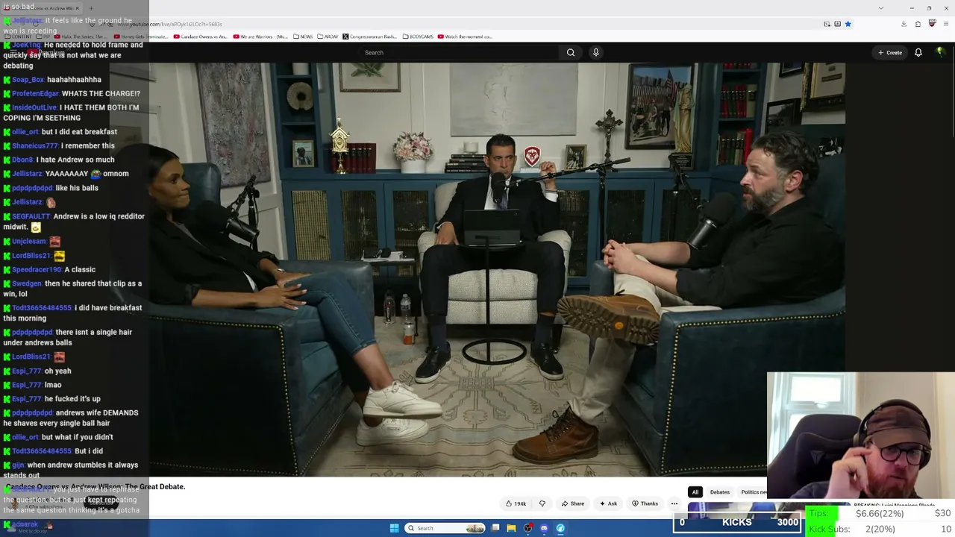
Task: Open Congresswoman Rash... bookmark
Action: point(370,37)
